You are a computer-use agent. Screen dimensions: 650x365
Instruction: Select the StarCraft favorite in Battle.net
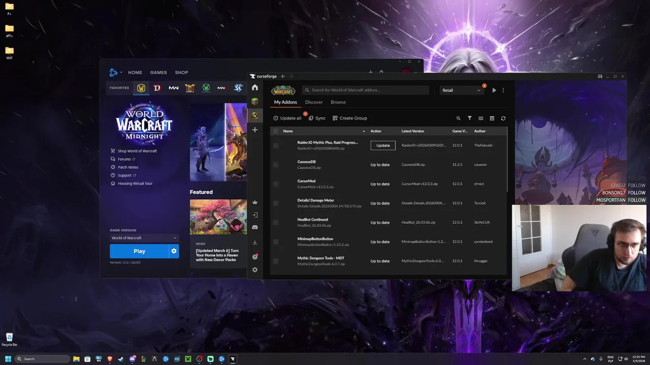[238, 88]
